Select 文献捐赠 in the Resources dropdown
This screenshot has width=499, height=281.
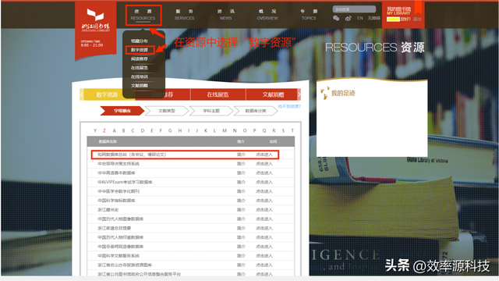click(139, 86)
